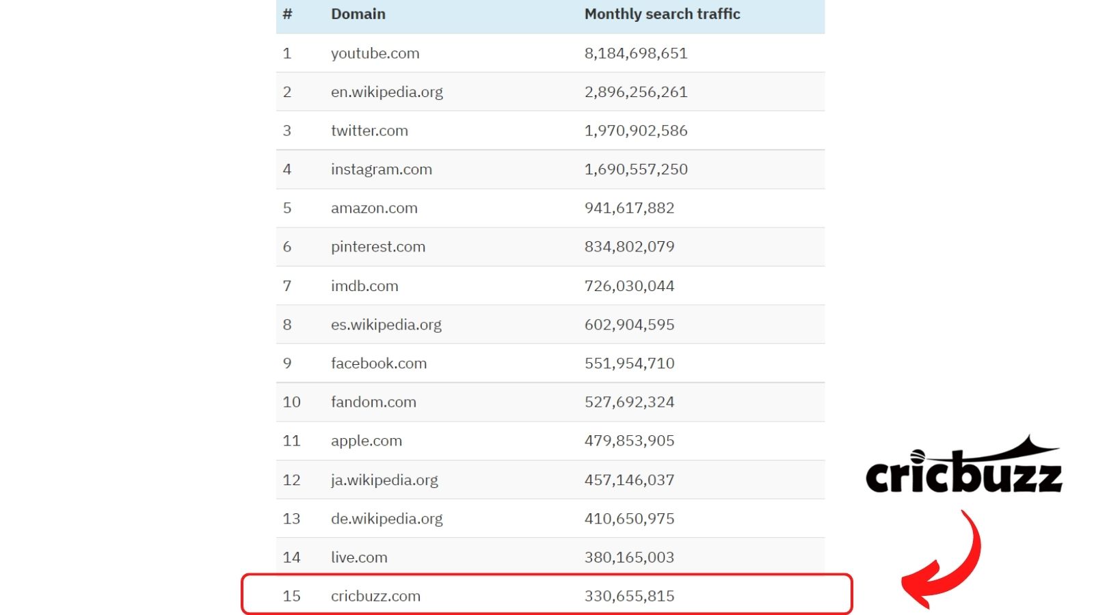This screenshot has width=1094, height=615.
Task: Click traffic value 2,896,256,261
Action: pos(636,92)
